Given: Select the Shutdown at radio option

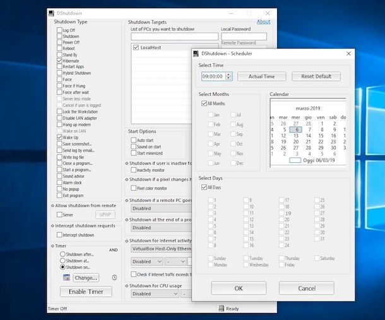Looking at the screenshot, I should (62, 261).
